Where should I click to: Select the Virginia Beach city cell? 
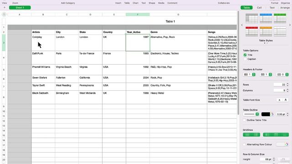(x=67, y=70)
